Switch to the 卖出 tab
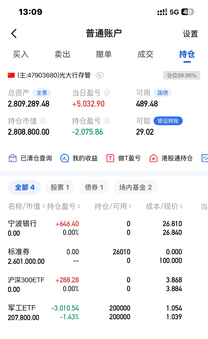This screenshot has width=208, height=339. click(x=62, y=54)
